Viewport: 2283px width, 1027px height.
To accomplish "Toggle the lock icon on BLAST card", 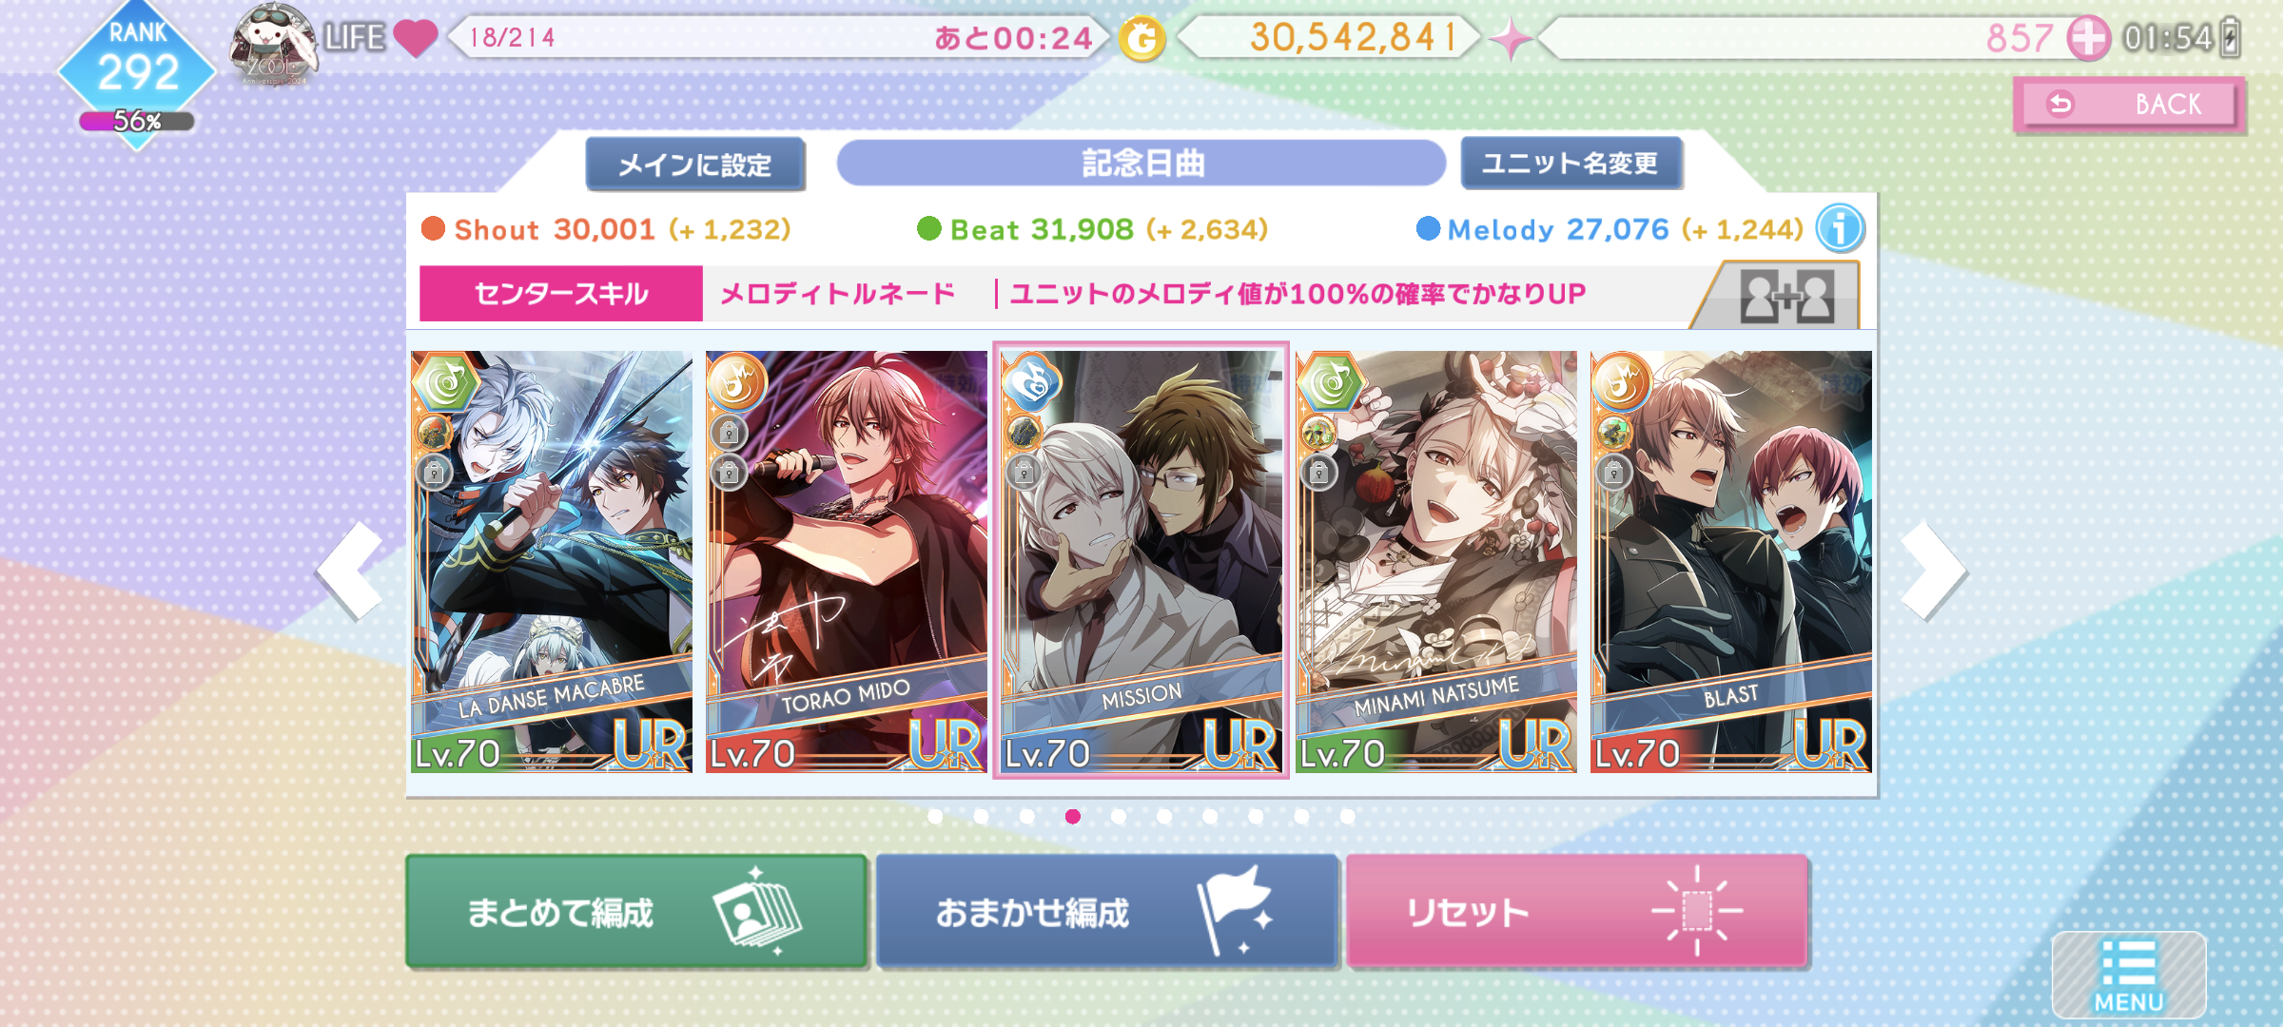I will (1613, 472).
